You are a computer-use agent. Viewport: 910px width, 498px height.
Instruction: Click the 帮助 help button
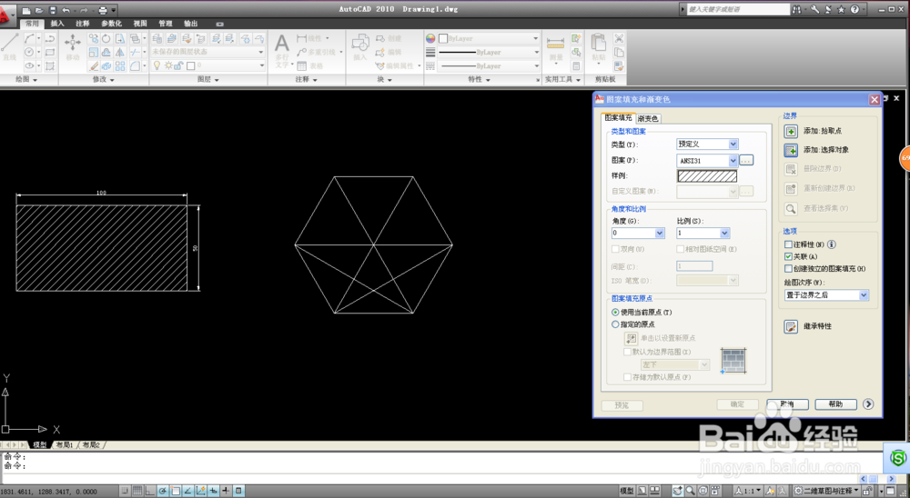pos(835,404)
